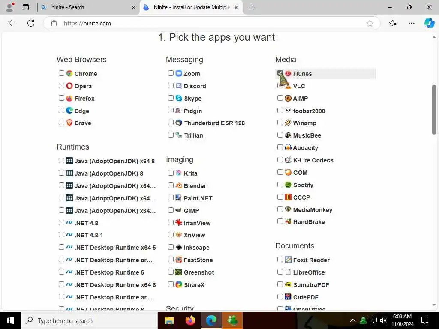Uncheck the iTunes checkbox
Viewport: 439px width, 329px height.
[x=280, y=73]
